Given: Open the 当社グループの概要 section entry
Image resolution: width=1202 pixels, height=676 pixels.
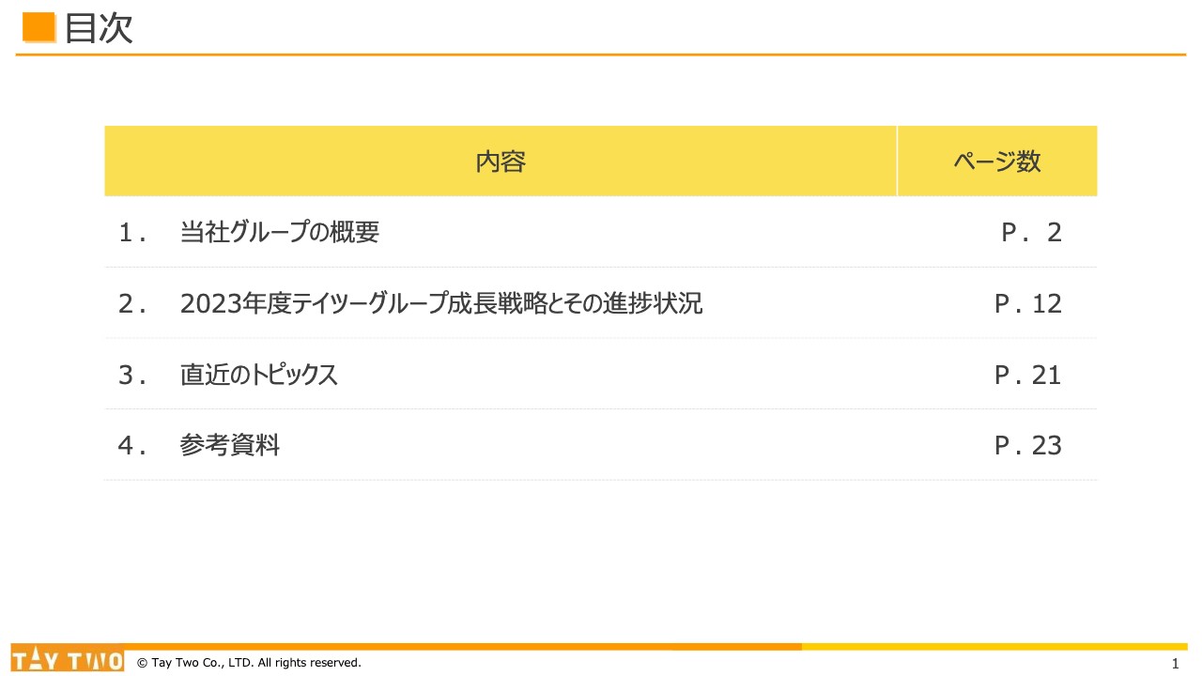Looking at the screenshot, I should [x=279, y=232].
